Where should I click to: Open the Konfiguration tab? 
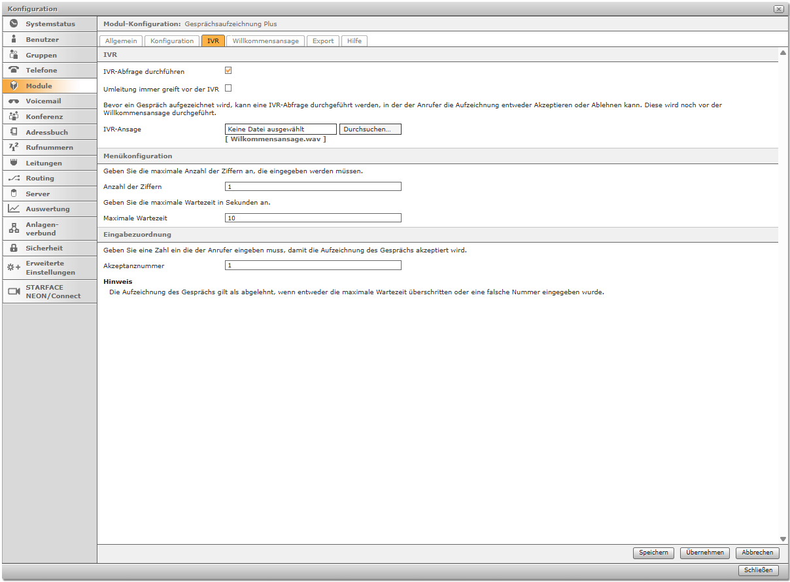point(172,41)
